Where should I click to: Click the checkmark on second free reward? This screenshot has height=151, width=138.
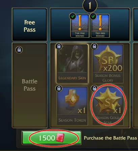pos(93,17)
